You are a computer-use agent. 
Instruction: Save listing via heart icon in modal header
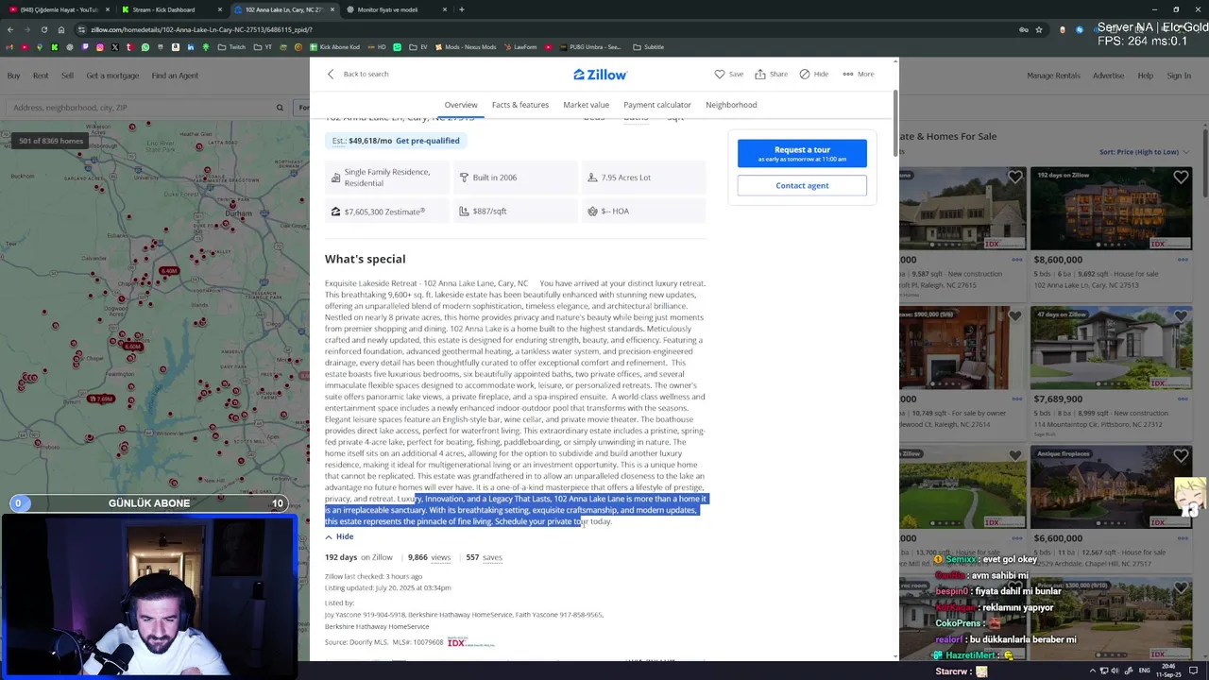pos(720,74)
